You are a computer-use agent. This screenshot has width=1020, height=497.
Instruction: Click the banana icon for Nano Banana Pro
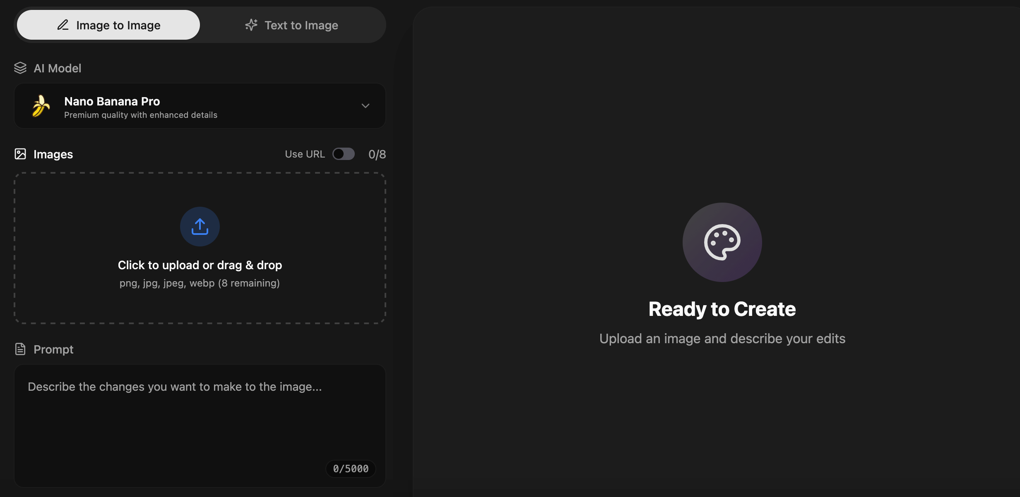coord(41,106)
